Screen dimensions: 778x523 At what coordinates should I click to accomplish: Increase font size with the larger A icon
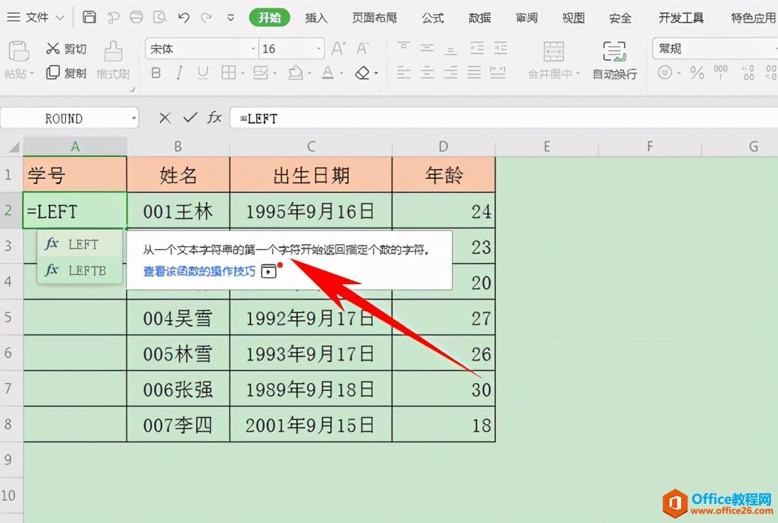click(x=338, y=49)
